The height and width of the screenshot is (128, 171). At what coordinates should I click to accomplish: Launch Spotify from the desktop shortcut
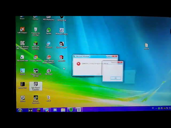[49, 30]
